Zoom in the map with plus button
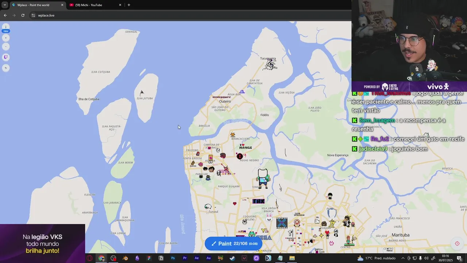 click(5, 38)
